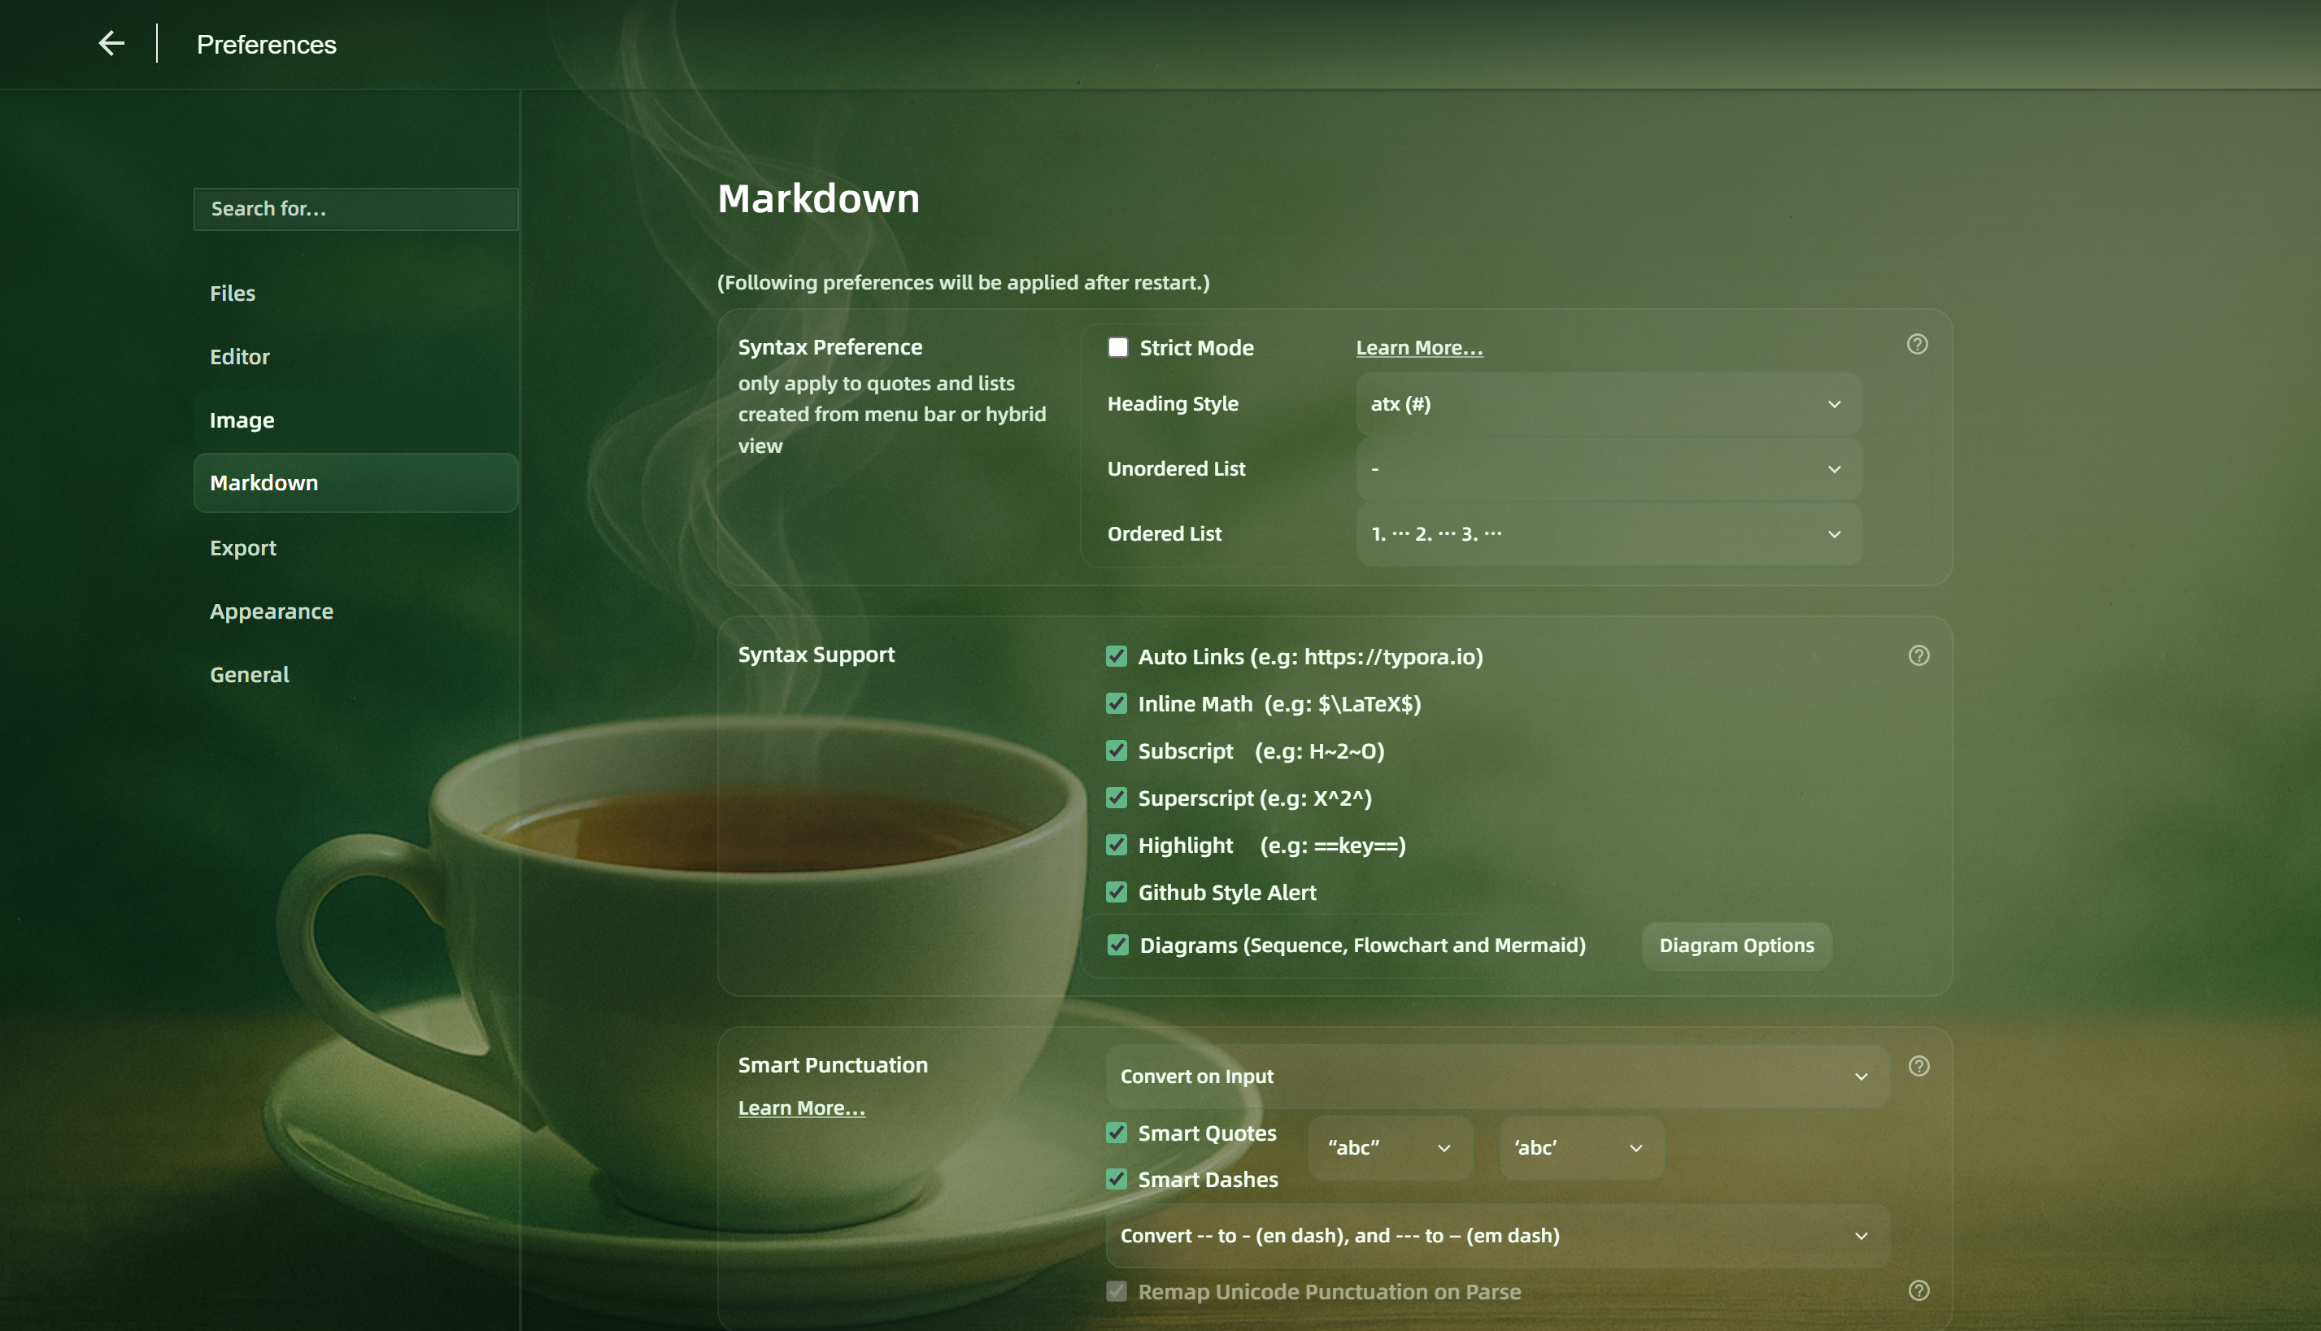Open the Ordered List style dropdown
This screenshot has width=2321, height=1331.
1608,534
